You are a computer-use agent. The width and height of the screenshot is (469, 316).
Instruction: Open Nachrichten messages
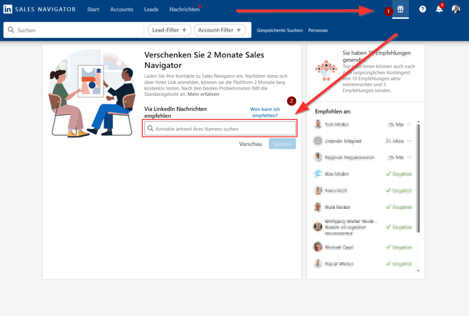coord(184,9)
